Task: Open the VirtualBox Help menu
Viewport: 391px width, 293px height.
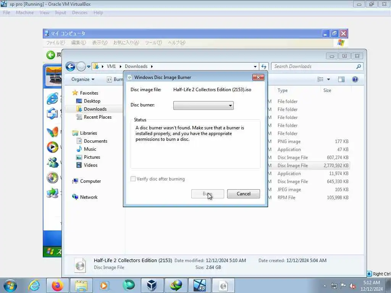Action: (98, 13)
